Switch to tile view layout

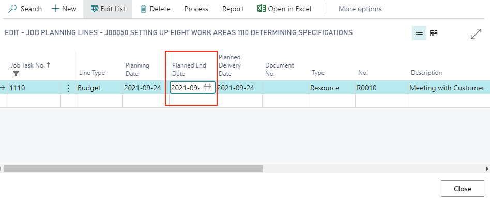click(434, 33)
